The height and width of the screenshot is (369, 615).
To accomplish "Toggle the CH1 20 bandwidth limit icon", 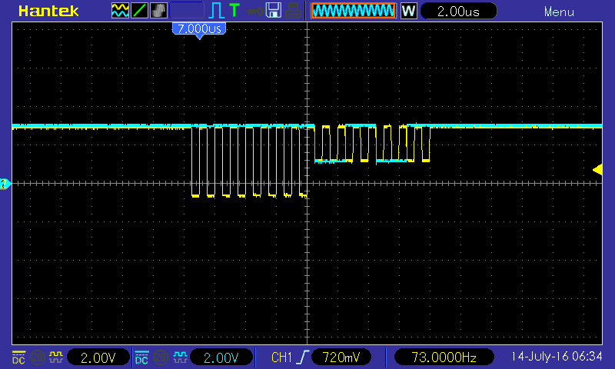I will coord(37,357).
